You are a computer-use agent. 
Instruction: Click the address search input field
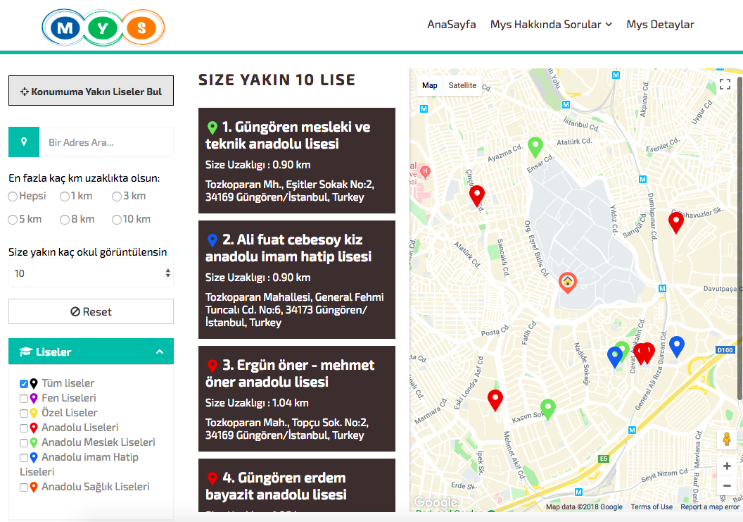(x=106, y=142)
